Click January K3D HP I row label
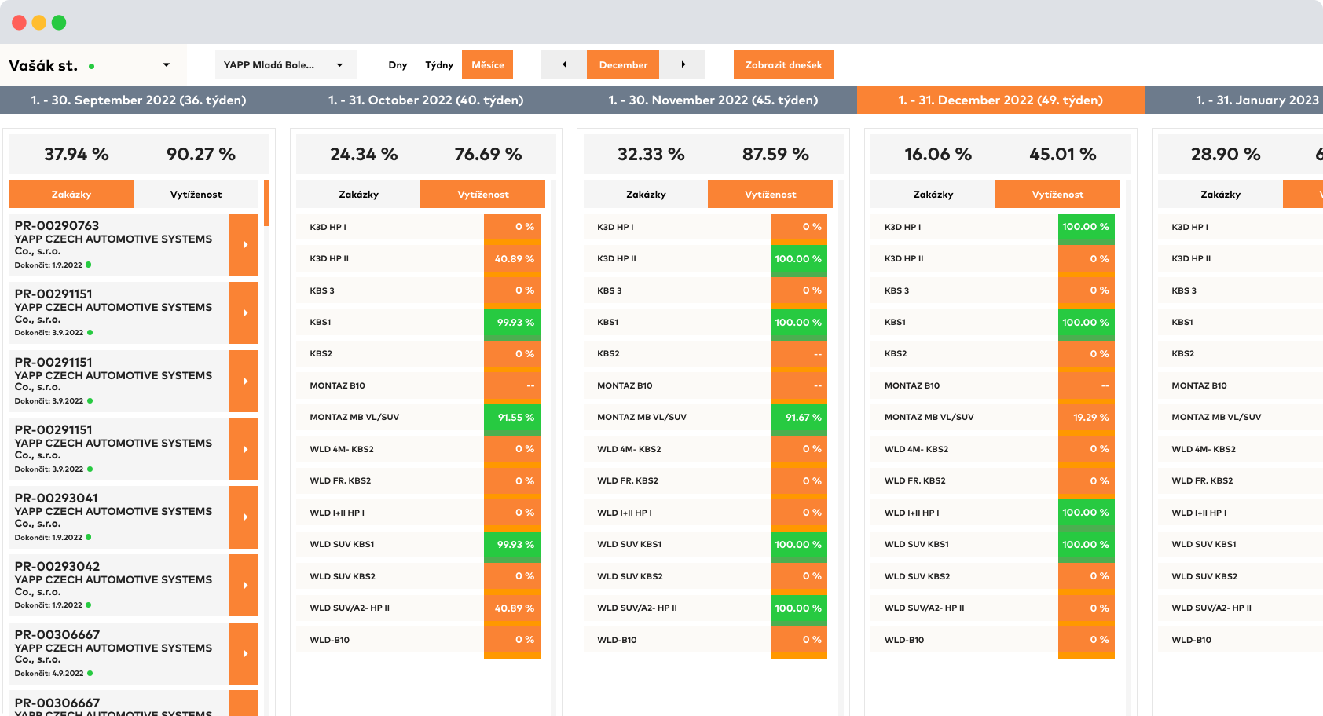This screenshot has width=1323, height=716. [x=1190, y=227]
